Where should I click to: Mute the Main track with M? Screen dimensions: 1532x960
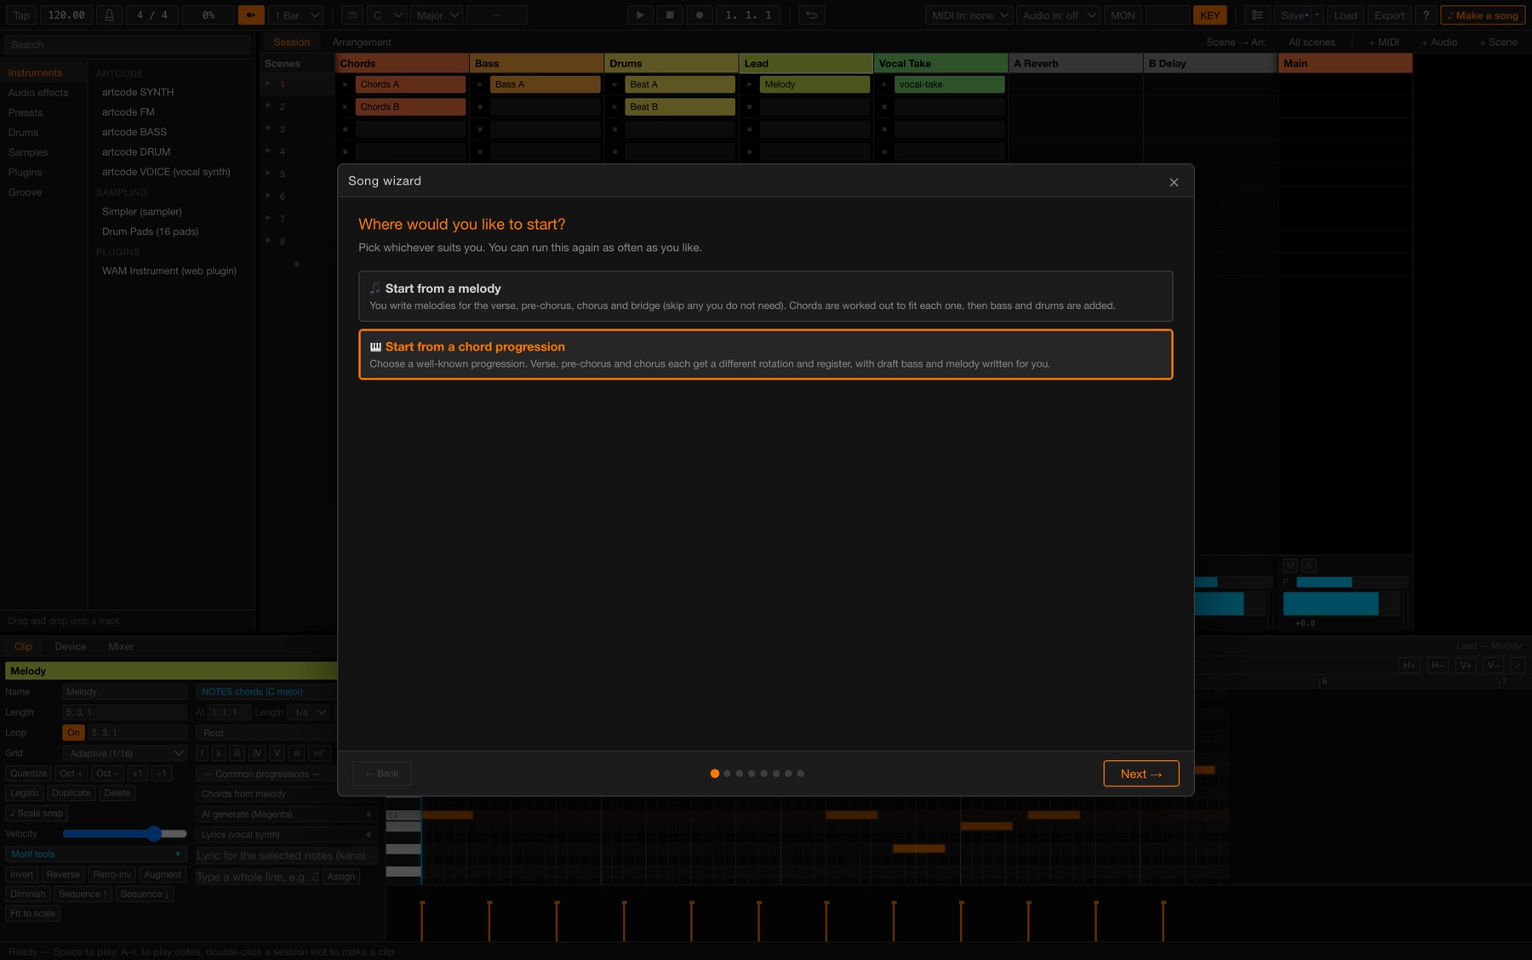point(1290,565)
